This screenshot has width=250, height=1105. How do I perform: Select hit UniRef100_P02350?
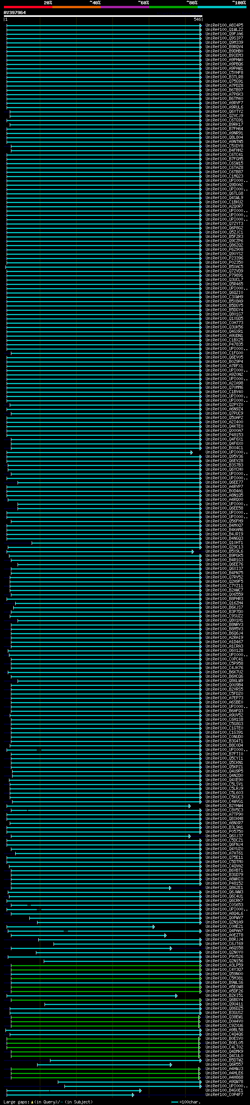pyautogui.click(x=224, y=263)
